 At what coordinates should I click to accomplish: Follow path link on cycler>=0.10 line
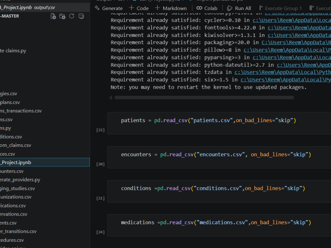[292, 20]
